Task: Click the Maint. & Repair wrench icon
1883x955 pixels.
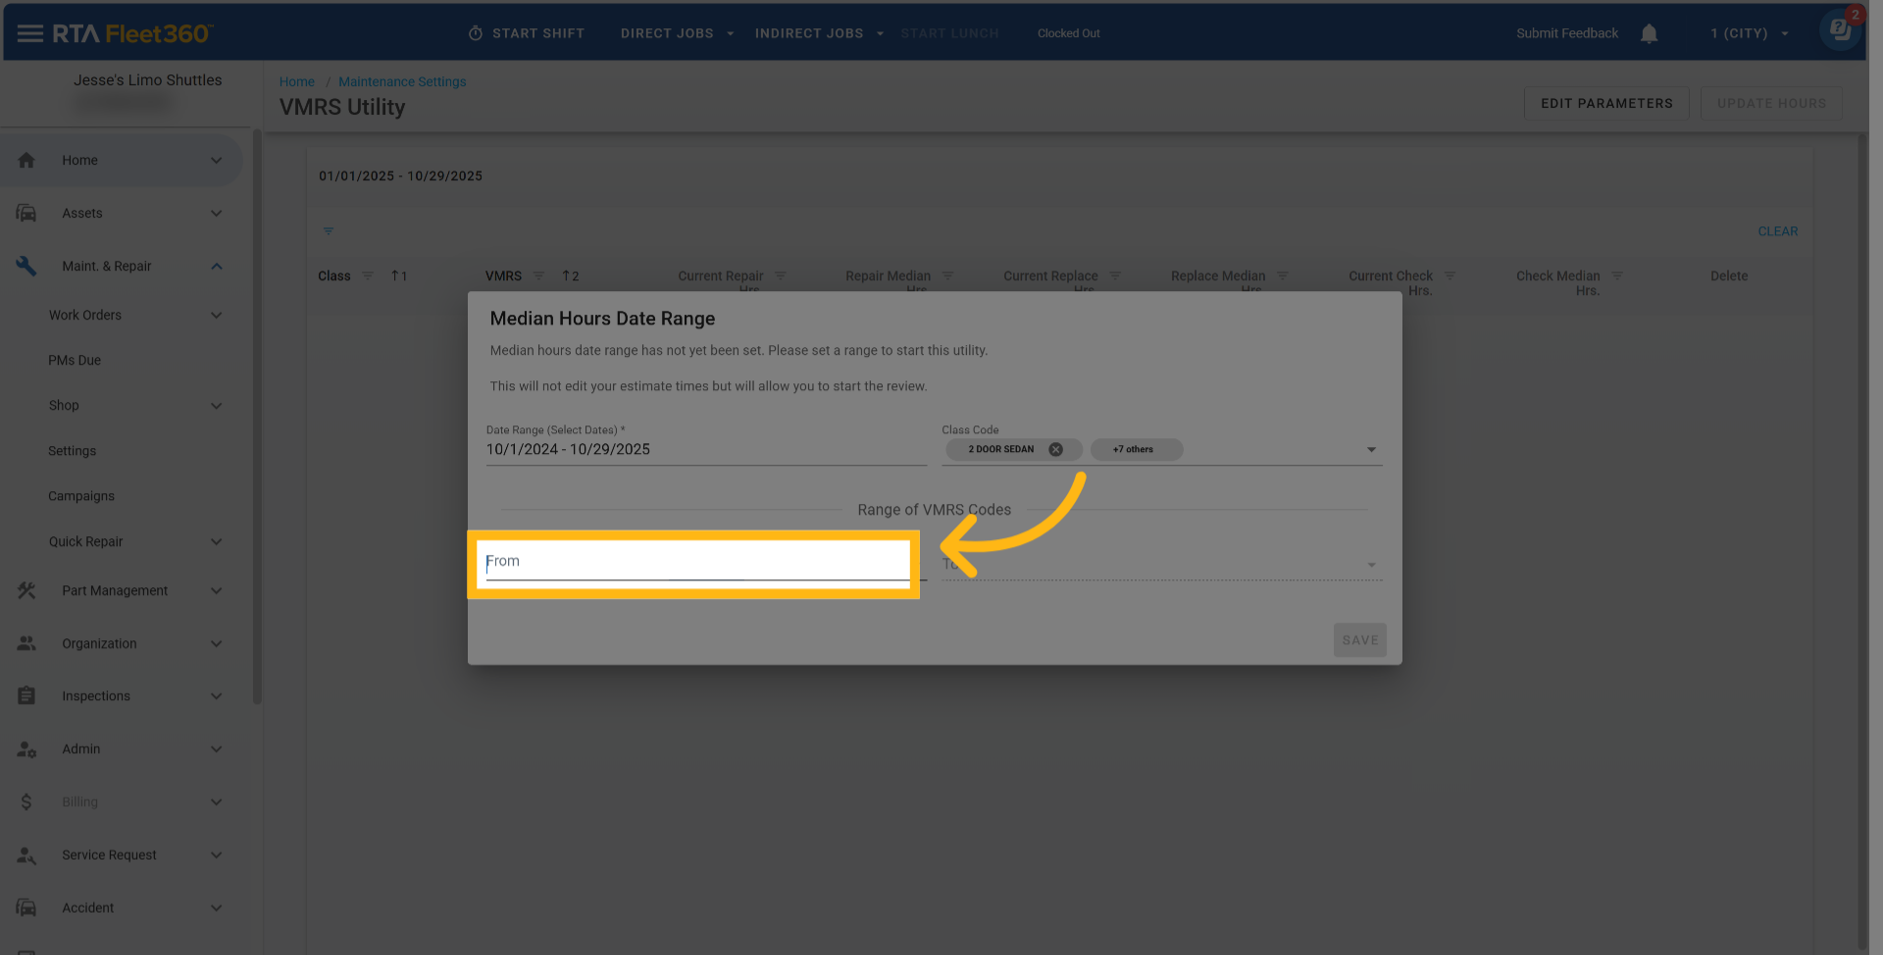Action: coord(26,266)
